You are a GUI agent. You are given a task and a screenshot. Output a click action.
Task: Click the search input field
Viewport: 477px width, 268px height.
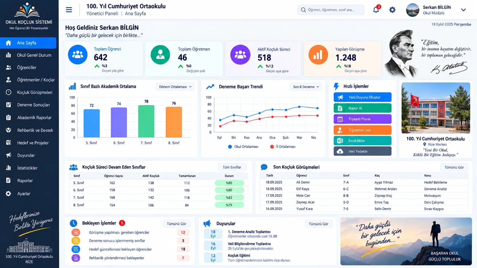[x=331, y=10]
